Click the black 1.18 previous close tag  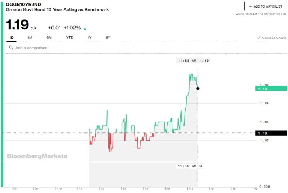coord(271,133)
